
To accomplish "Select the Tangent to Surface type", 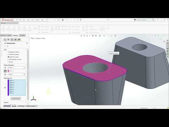I will pos(8,52).
